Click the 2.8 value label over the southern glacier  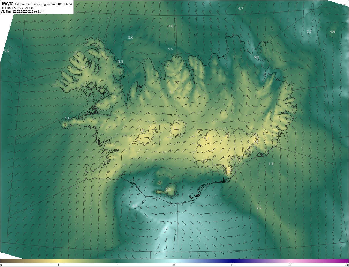tap(168, 189)
